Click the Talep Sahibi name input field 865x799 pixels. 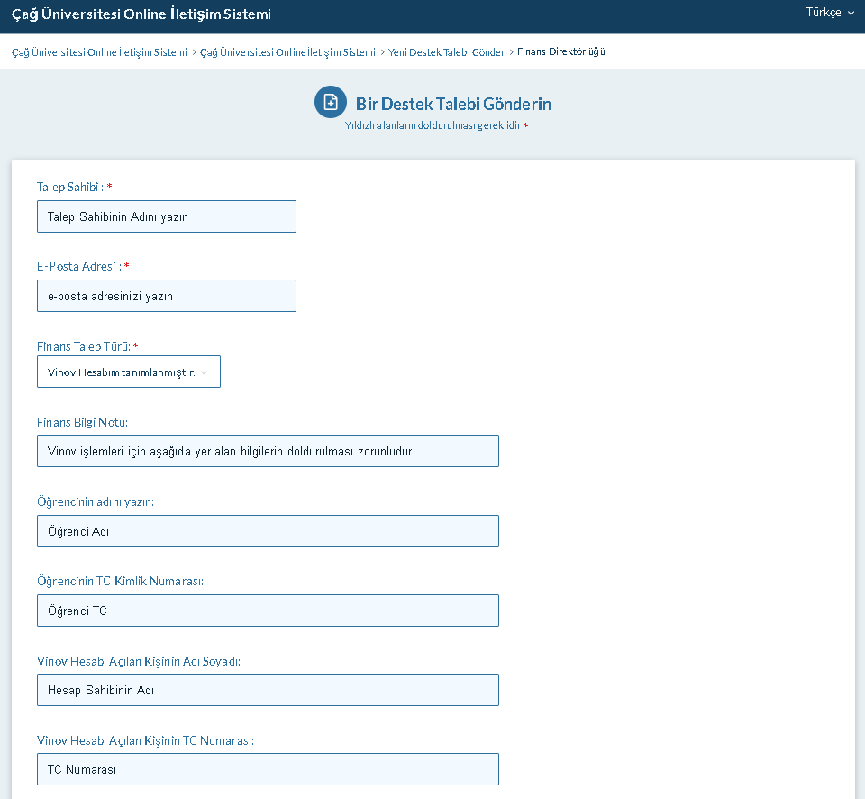tap(167, 216)
